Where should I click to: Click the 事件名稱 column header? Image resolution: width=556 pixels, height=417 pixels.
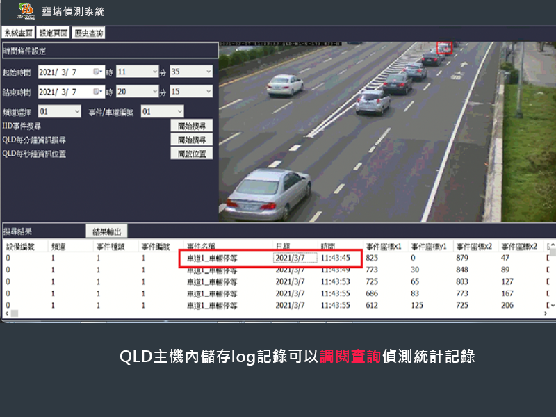pos(201,246)
